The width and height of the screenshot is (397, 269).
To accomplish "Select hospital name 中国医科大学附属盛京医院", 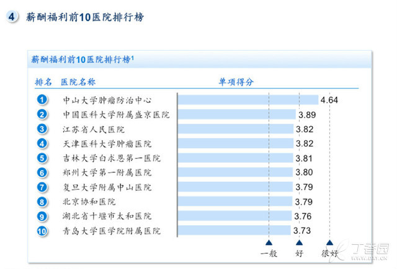I will pos(116,115).
